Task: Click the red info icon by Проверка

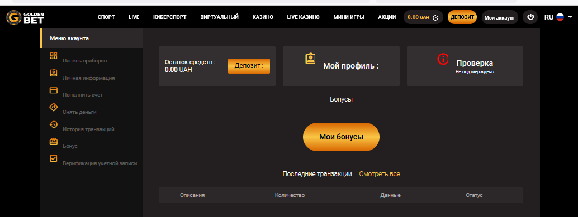Action: point(443,59)
